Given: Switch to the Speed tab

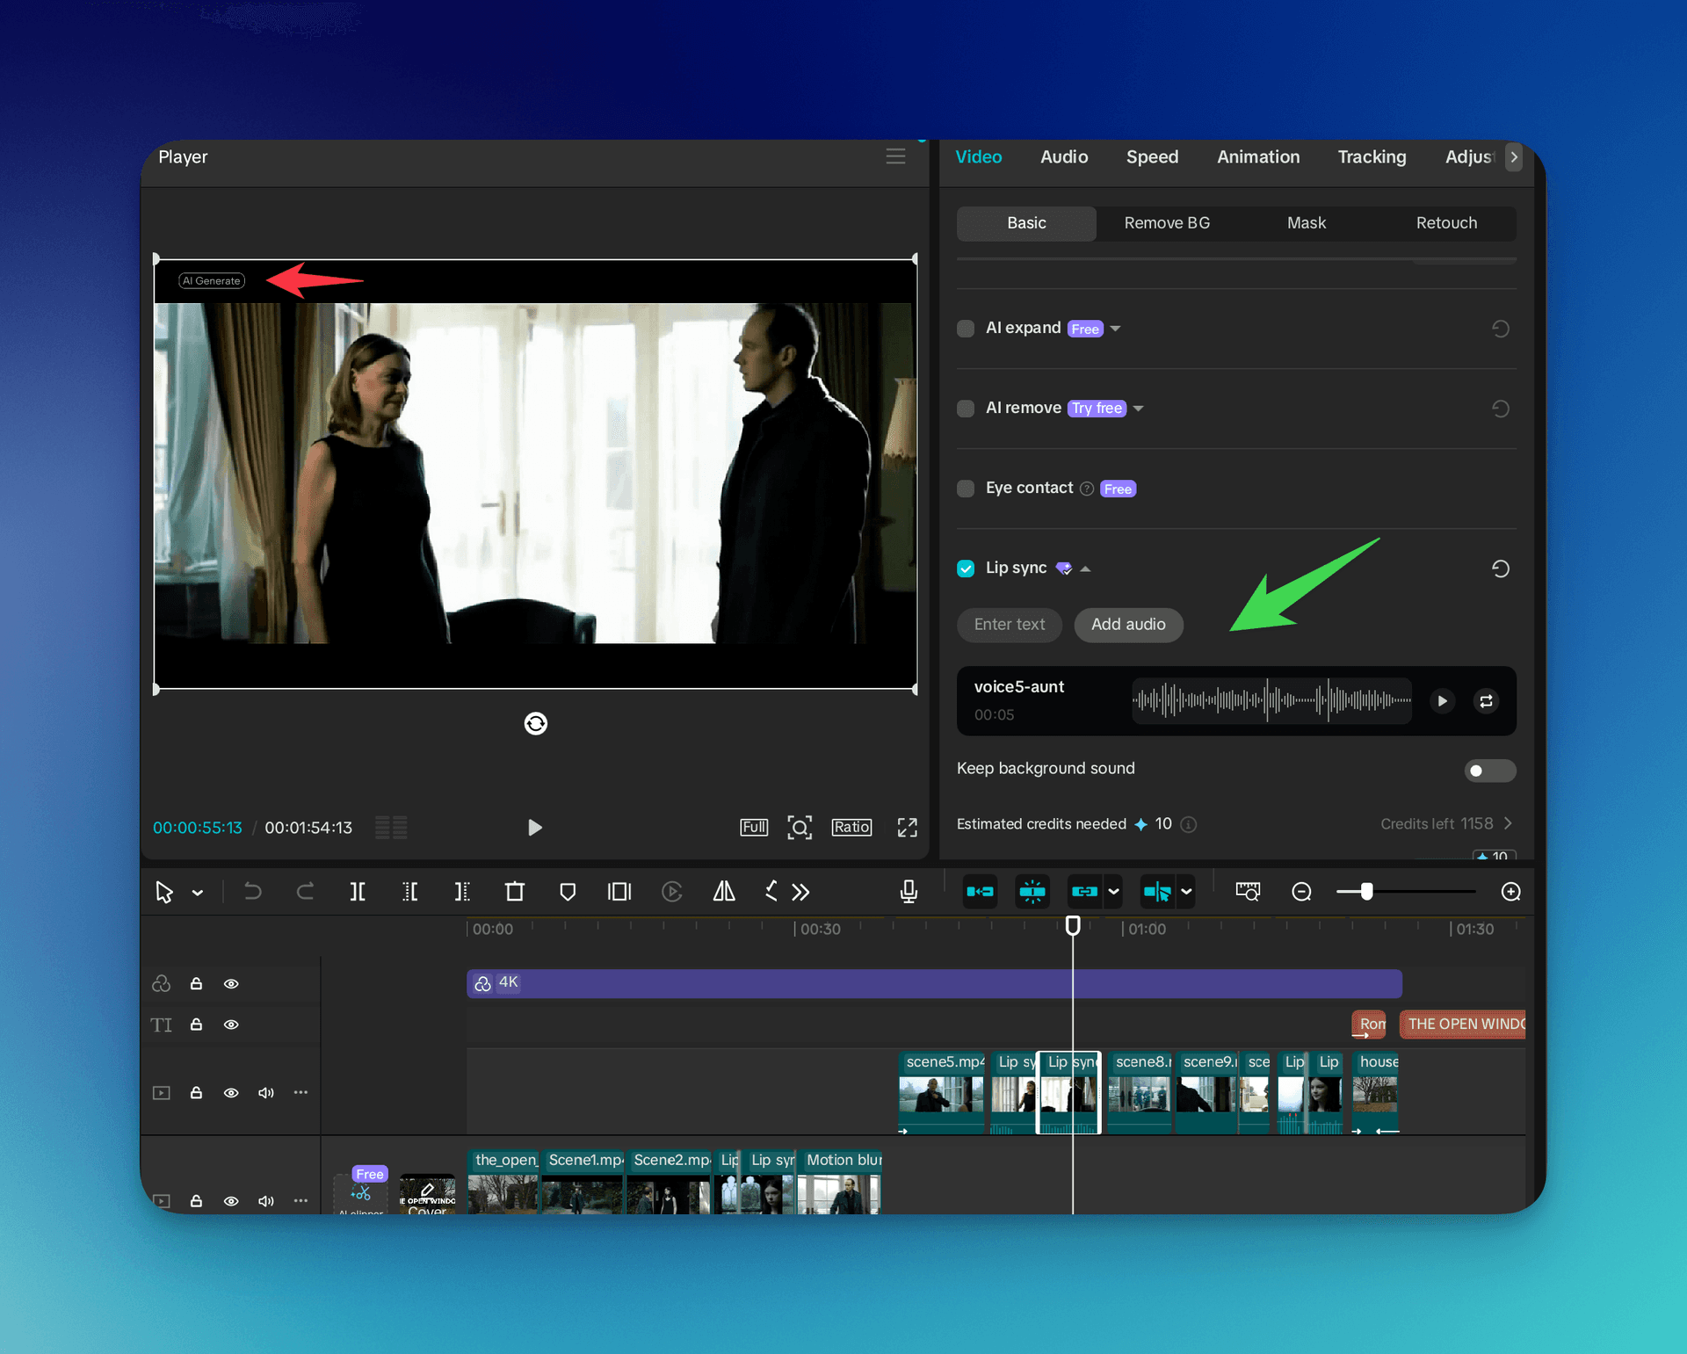Looking at the screenshot, I should click(1152, 156).
